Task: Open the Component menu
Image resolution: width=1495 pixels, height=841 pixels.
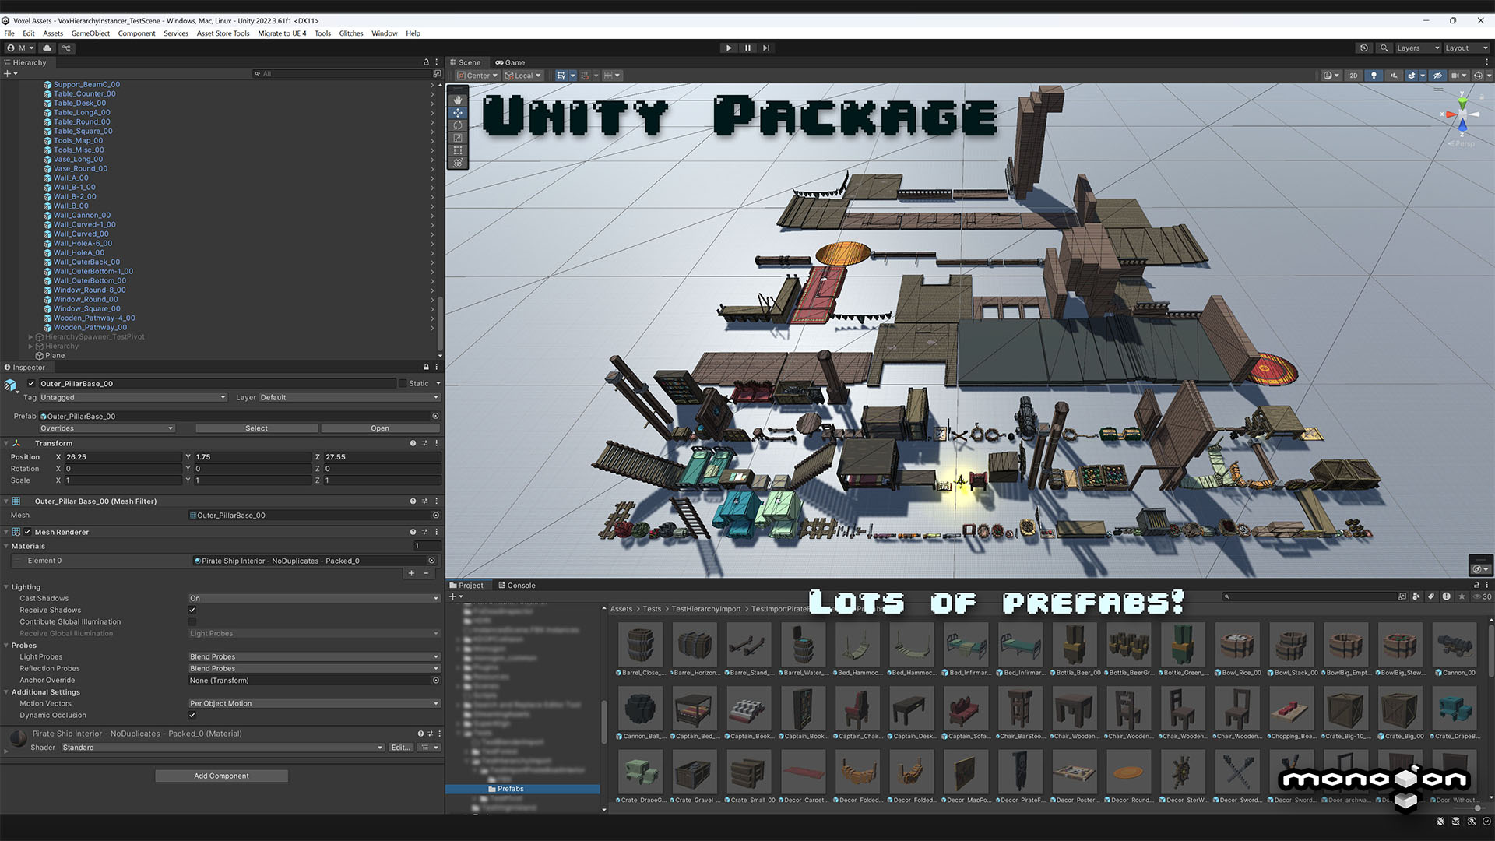Action: [136, 33]
